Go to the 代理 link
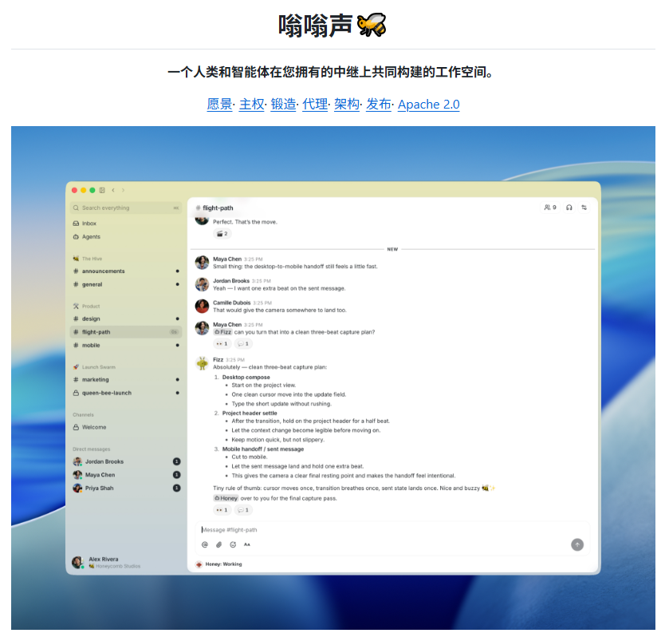Image resolution: width=665 pixels, height=633 pixels. [x=315, y=104]
